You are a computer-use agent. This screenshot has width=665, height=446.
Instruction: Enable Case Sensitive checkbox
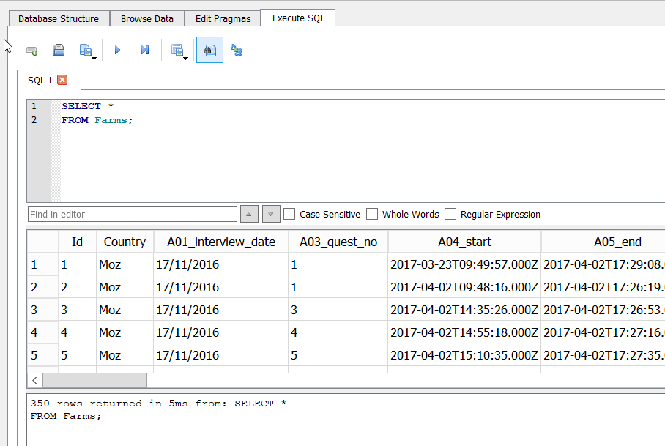[x=289, y=214]
